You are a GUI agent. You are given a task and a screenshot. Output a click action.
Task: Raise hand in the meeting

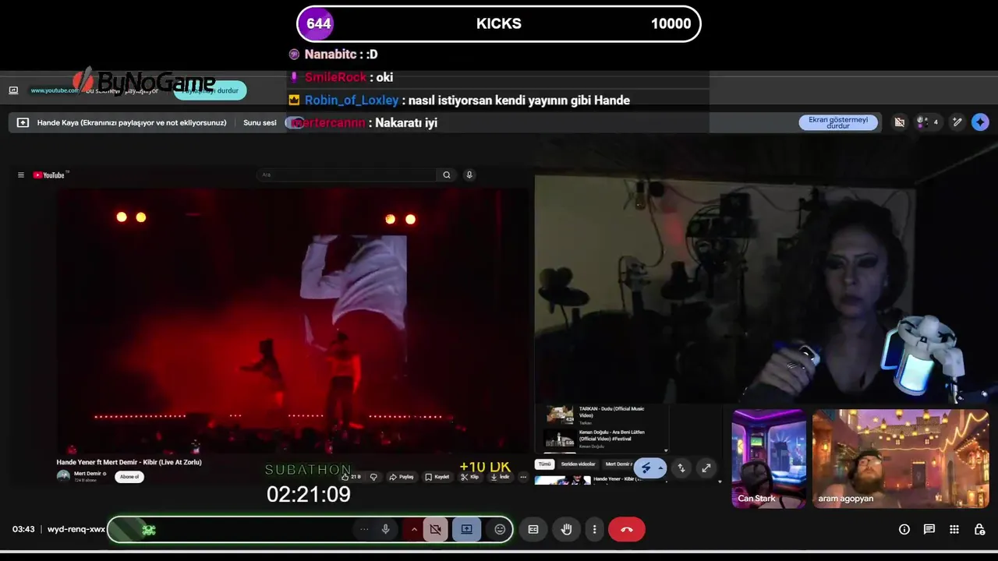point(567,529)
